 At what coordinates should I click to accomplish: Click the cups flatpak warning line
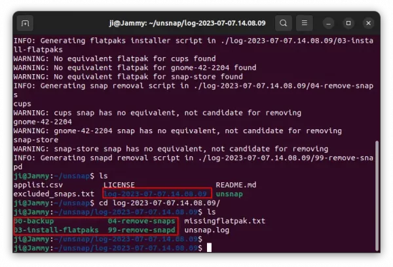click(115, 59)
